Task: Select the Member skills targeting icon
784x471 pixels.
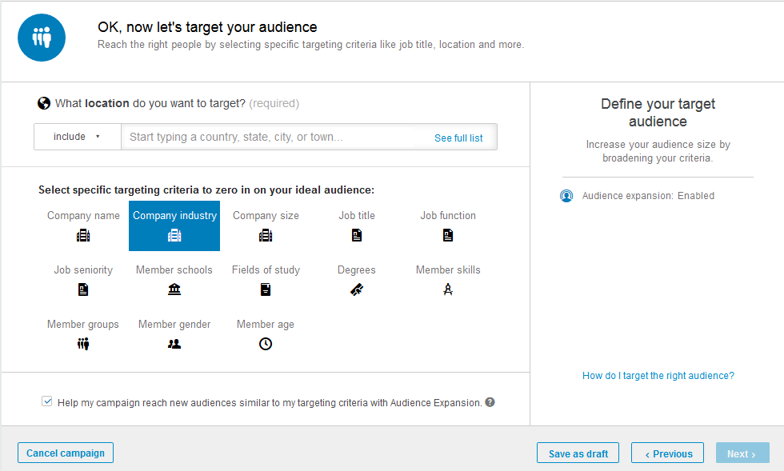Action: click(448, 289)
